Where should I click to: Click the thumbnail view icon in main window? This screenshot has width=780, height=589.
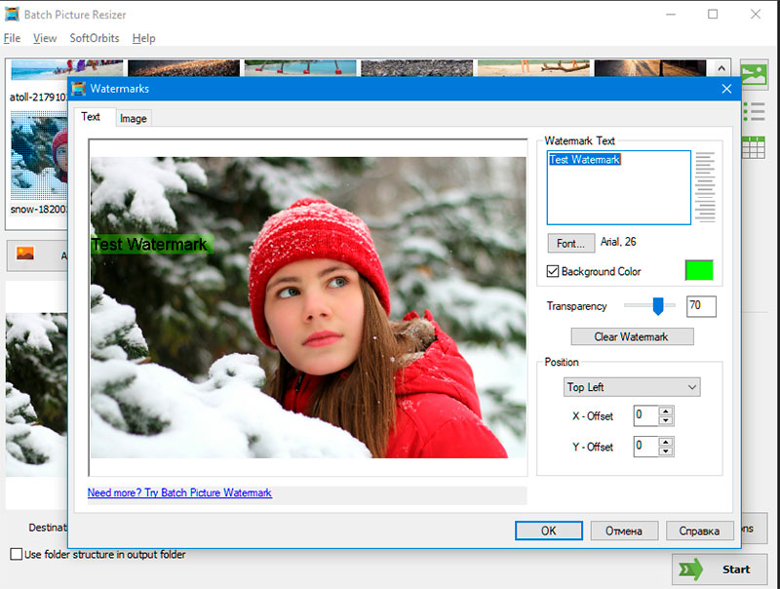pos(754,75)
